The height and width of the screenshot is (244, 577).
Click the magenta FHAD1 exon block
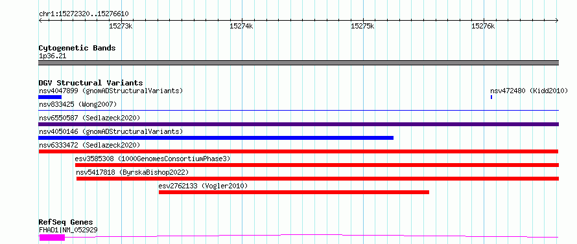tap(52, 238)
